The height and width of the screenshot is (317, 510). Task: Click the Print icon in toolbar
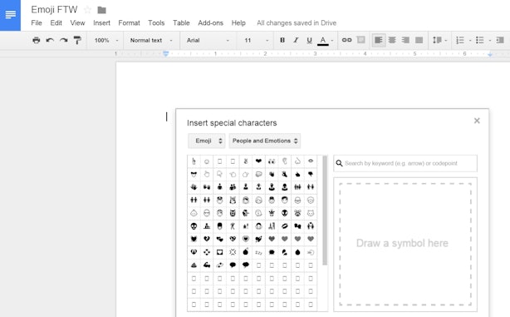(36, 40)
